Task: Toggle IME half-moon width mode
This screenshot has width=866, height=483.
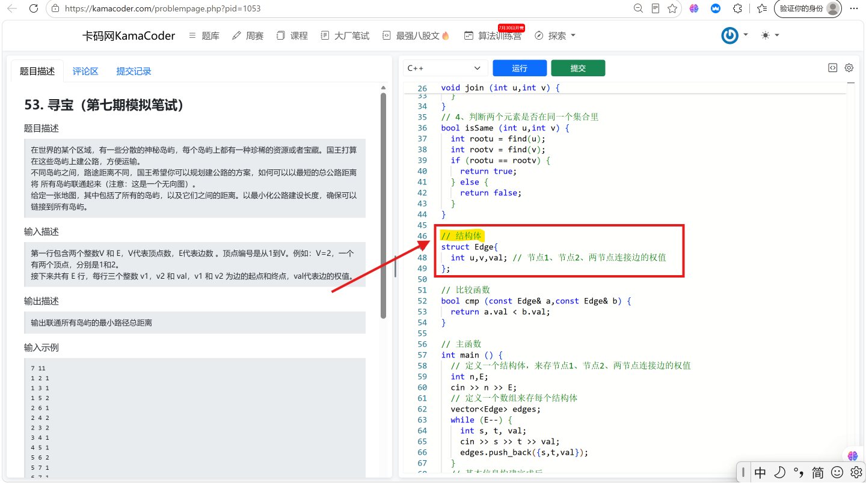Action: [779, 472]
